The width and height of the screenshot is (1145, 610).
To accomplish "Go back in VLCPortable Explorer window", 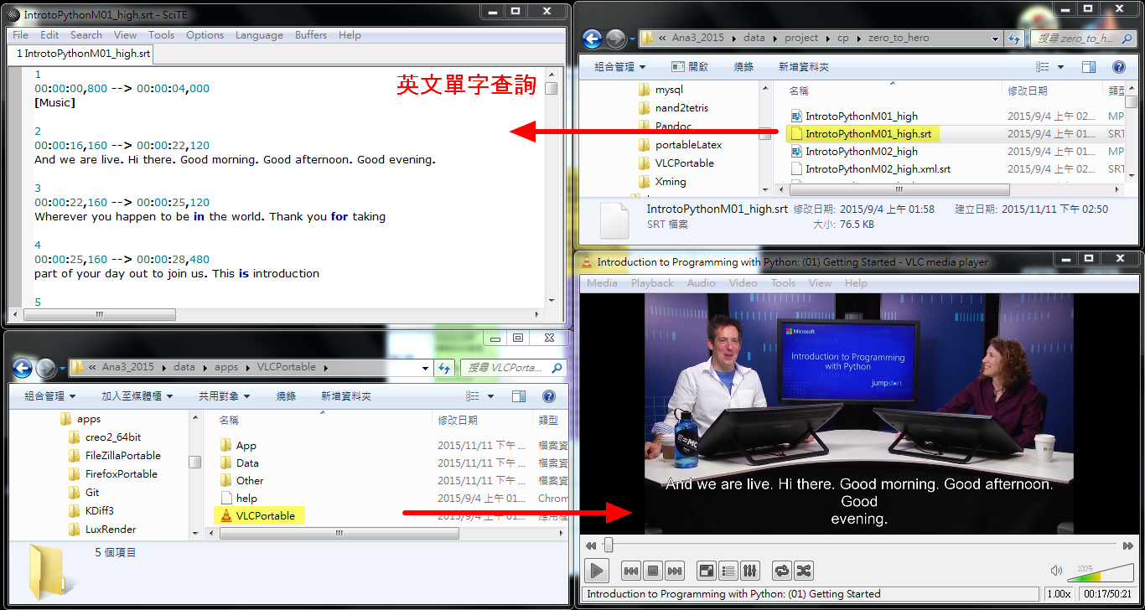I will coord(23,368).
